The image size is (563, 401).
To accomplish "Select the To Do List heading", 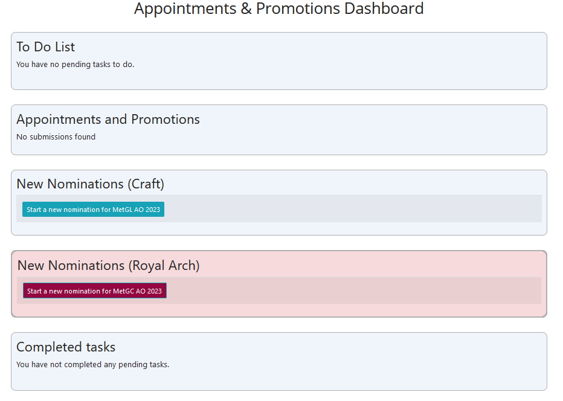I will point(45,47).
